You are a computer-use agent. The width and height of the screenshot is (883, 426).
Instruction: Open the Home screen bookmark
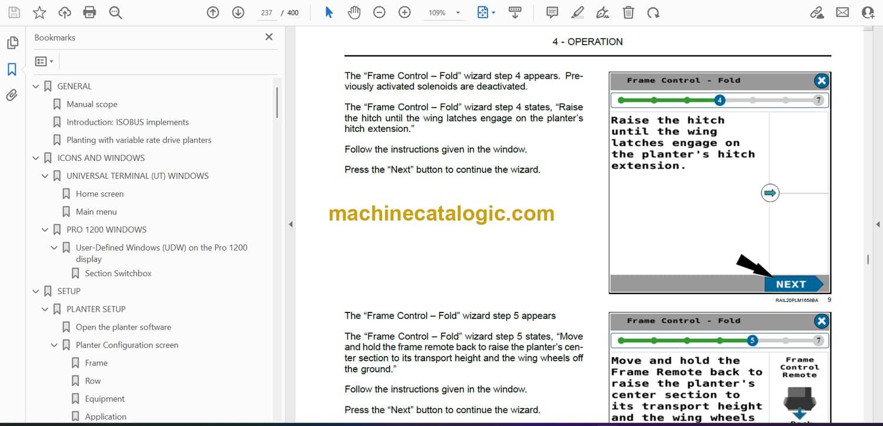[x=99, y=194]
